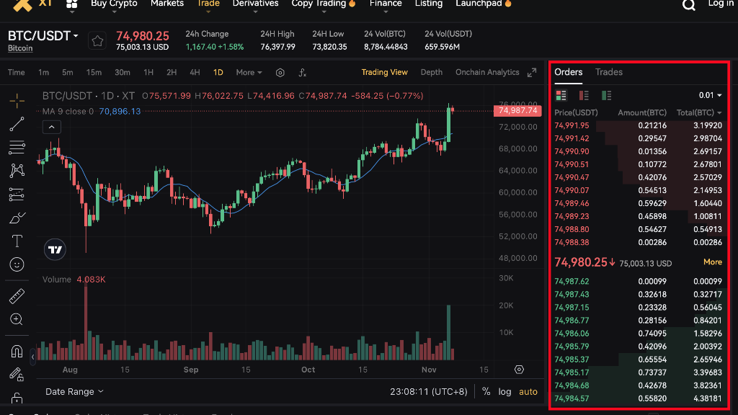
Task: Open the emoji icons tool
Action: [x=17, y=264]
